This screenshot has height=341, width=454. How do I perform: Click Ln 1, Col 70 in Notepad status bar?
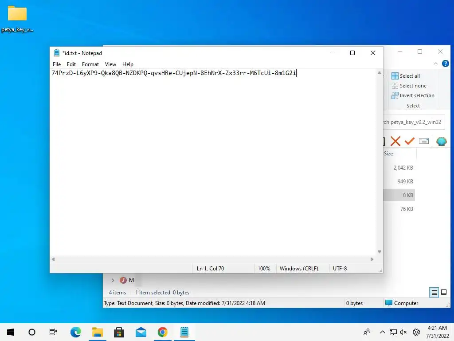coord(211,269)
